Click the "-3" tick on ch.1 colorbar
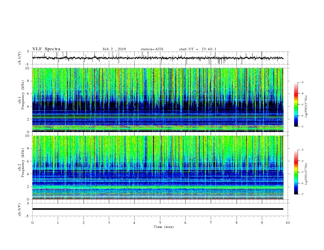This screenshot has height=250, width=324. tap(302, 83)
